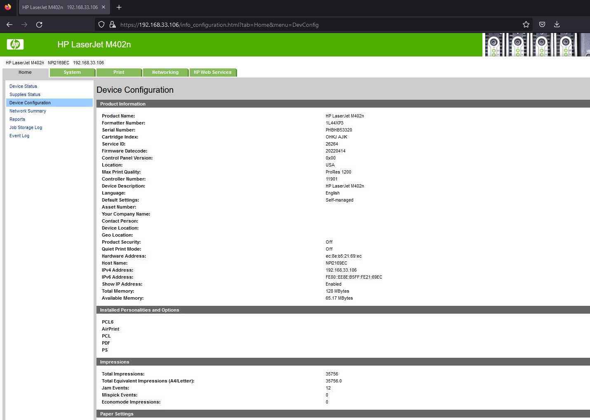590x420 pixels.
Task: Open the browser downloads icon
Action: coord(557,25)
